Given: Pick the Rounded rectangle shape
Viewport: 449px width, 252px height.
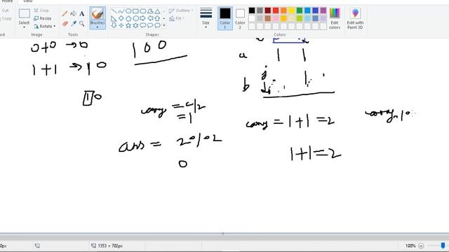Looking at the screenshot, I should [x=143, y=11].
